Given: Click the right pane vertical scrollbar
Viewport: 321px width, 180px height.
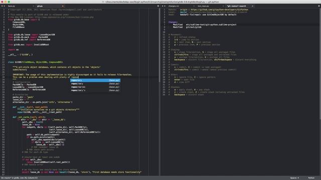Looking at the screenshot, I should click(x=320, y=63).
